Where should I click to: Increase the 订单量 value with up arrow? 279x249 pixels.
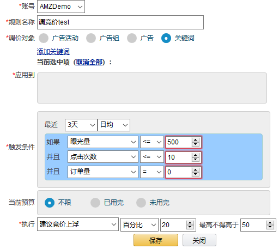pos(196,170)
